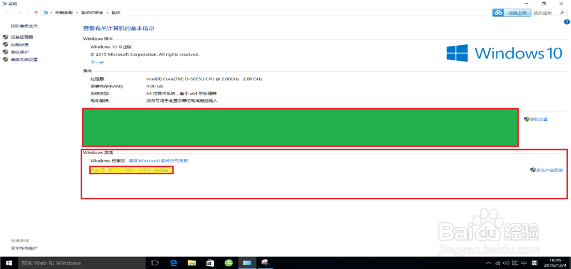Go up one level with the up arrow
The image size is (571, 269).
(36, 13)
